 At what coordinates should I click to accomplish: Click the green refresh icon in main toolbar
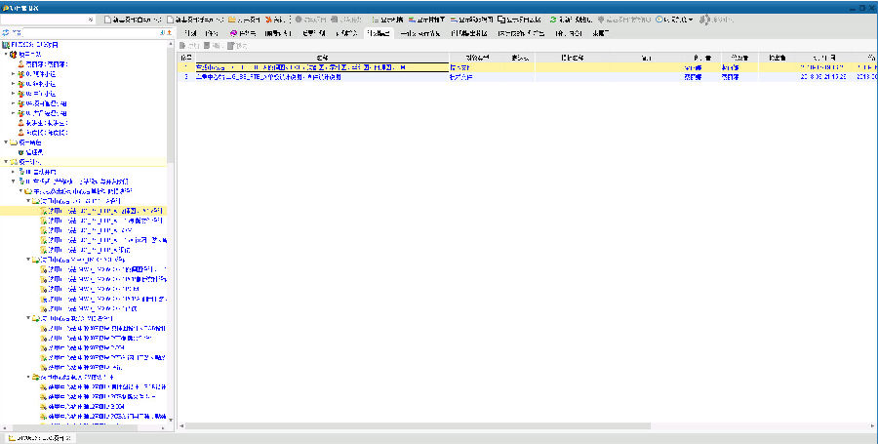point(553,20)
